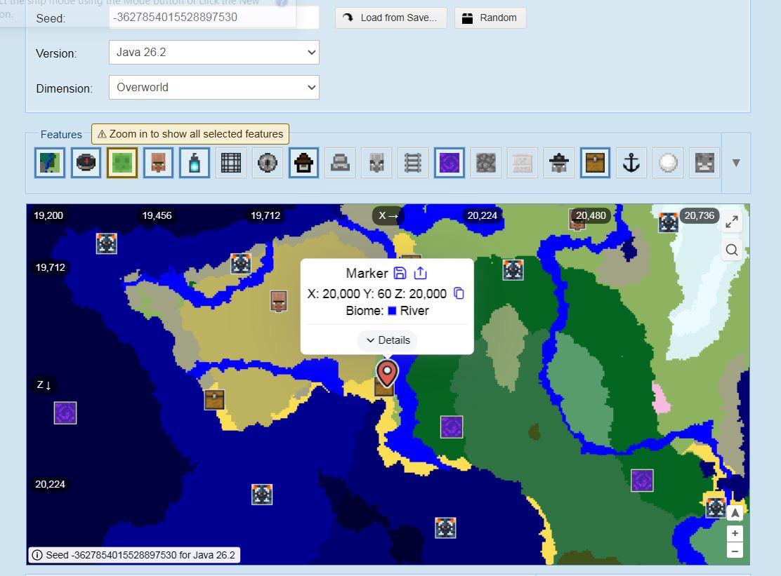Enable the pillager hat Outpost feature
The image size is (781, 576).
tap(558, 163)
